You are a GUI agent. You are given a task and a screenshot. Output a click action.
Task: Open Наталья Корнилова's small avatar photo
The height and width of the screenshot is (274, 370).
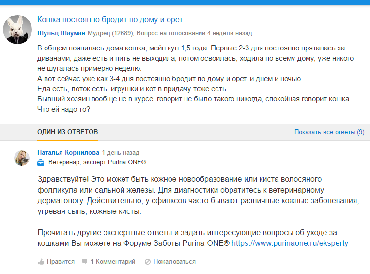coord(22,158)
